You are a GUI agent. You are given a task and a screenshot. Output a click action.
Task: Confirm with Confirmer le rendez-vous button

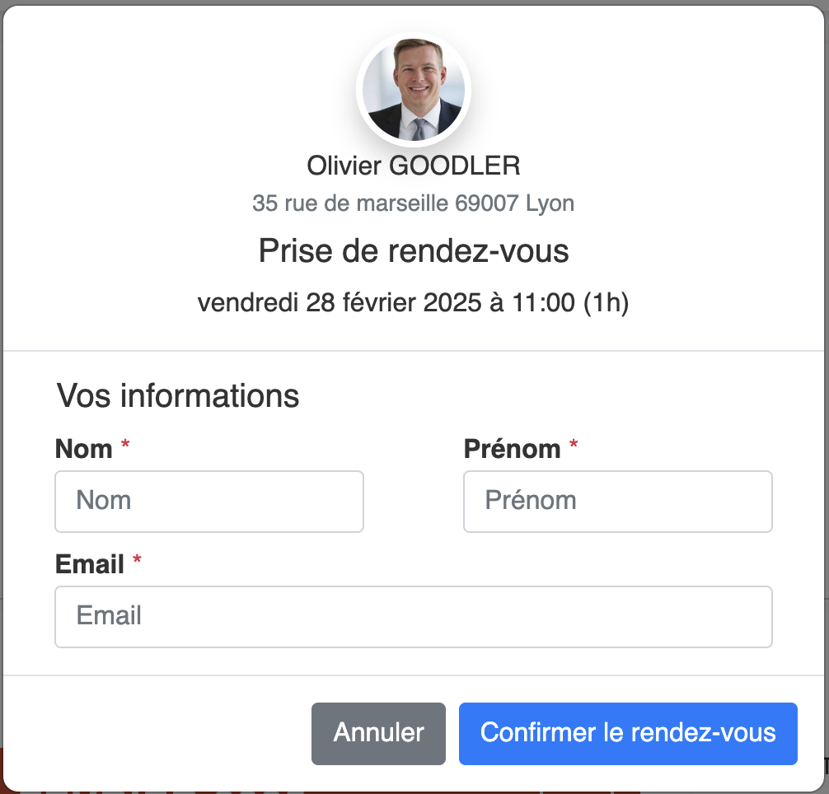pos(628,733)
